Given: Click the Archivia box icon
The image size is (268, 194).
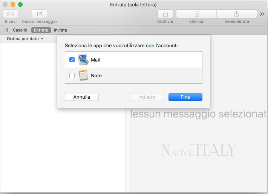Looking at the screenshot, I should click(165, 14).
